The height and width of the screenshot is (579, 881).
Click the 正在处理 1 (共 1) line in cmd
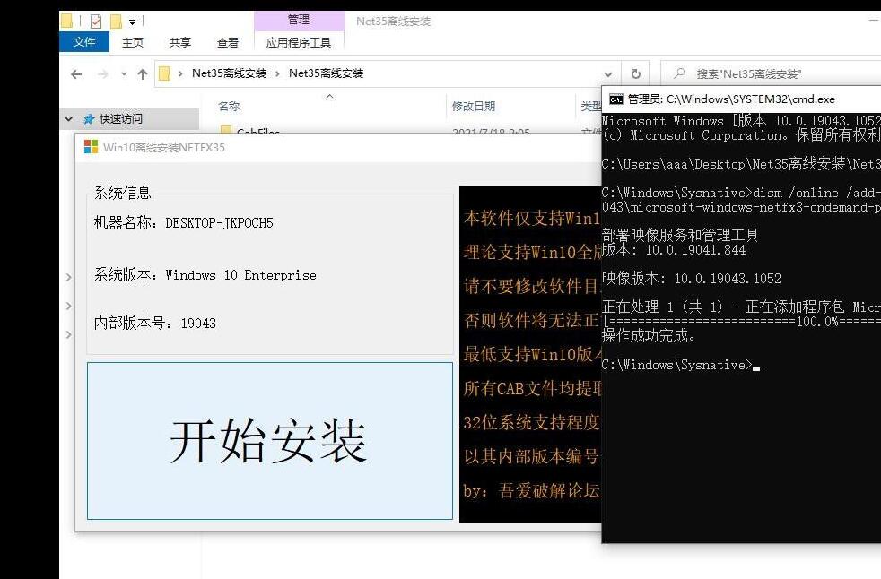tap(741, 307)
